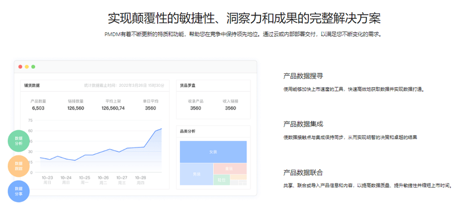Click the peak point of the line chart
Screen dimensions: 461x217
click(161, 129)
